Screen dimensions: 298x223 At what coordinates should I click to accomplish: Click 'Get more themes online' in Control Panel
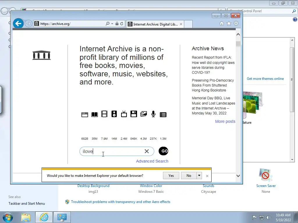pos(265,79)
